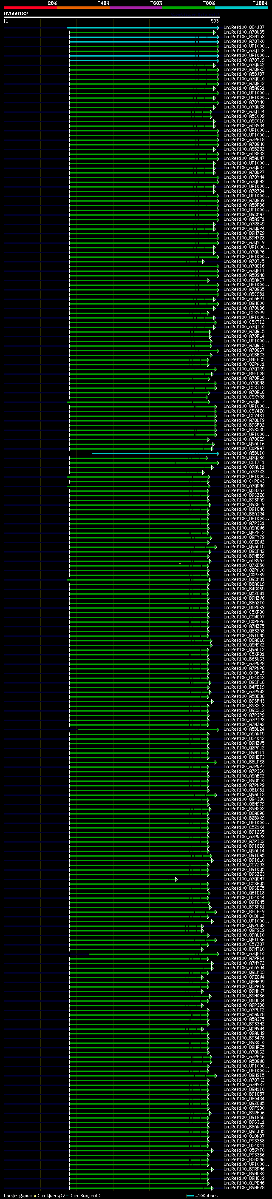
Task: Click the green ~80% identity legend segment
Action: (x=189, y=8)
